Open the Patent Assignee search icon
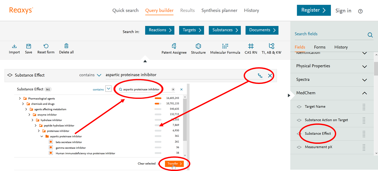378x171 pixels. click(174, 46)
